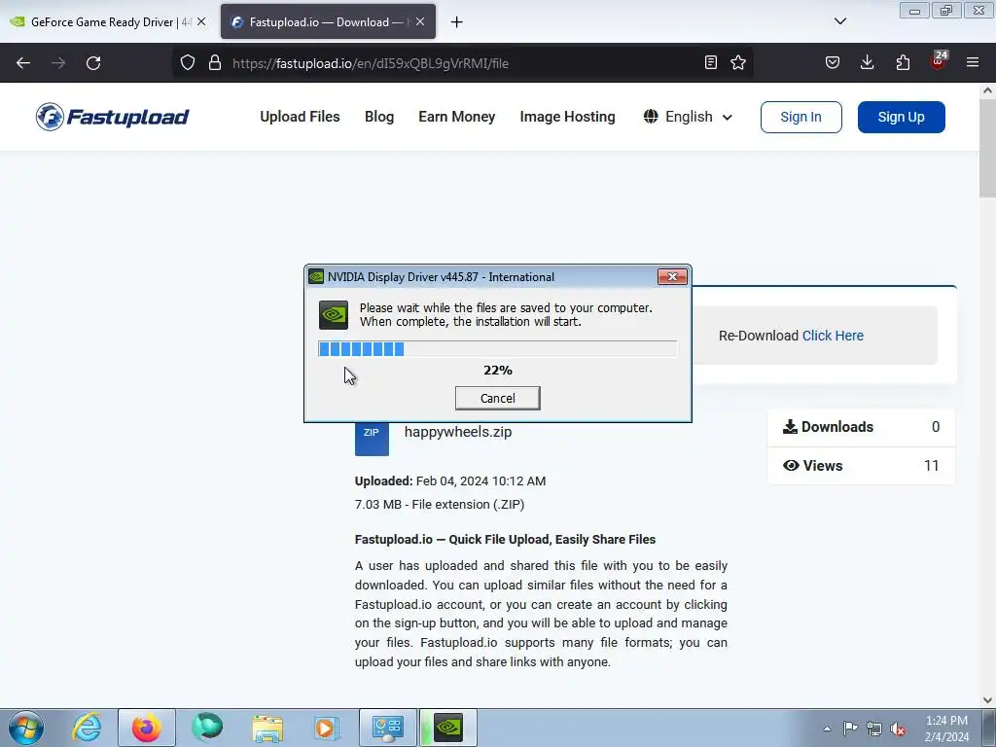Show hidden tray icons arrow
Viewport: 996px width, 747px height.
point(827,729)
